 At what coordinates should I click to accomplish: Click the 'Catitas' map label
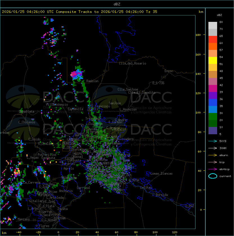click(x=146, y=188)
